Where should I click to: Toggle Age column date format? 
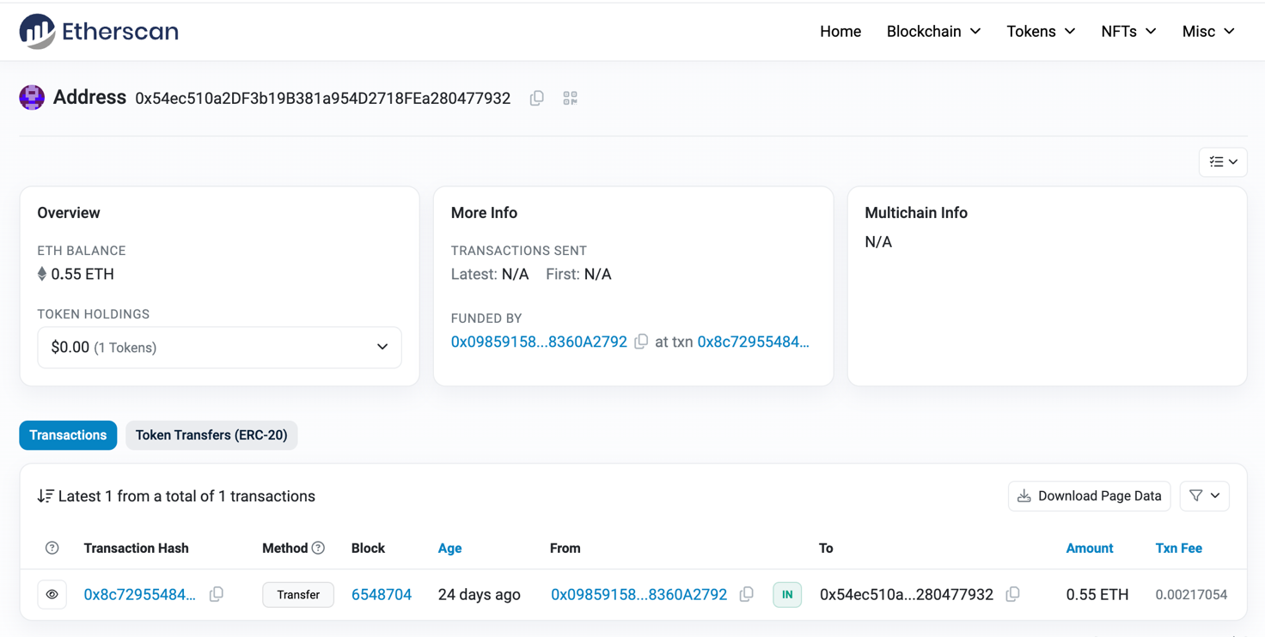(x=449, y=548)
